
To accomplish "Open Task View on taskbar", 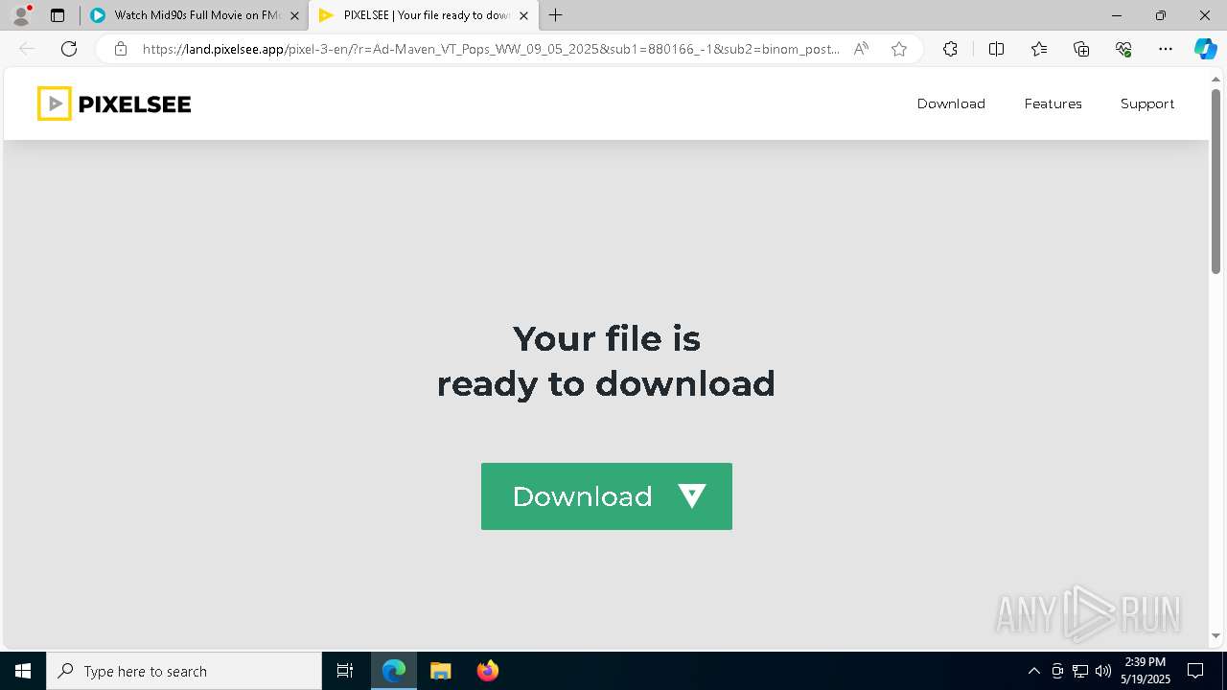I will (345, 671).
